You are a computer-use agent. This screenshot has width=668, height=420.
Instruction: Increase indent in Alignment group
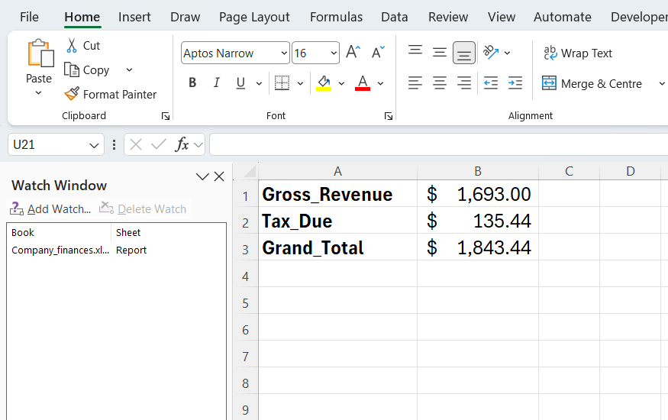coord(515,83)
